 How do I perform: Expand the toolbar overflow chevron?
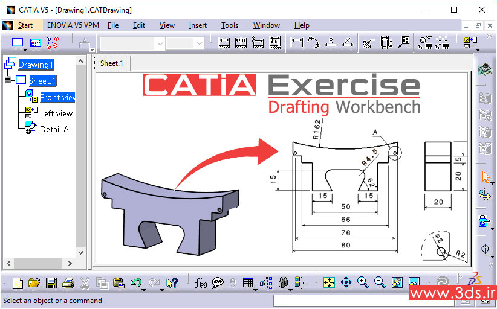click(x=489, y=37)
